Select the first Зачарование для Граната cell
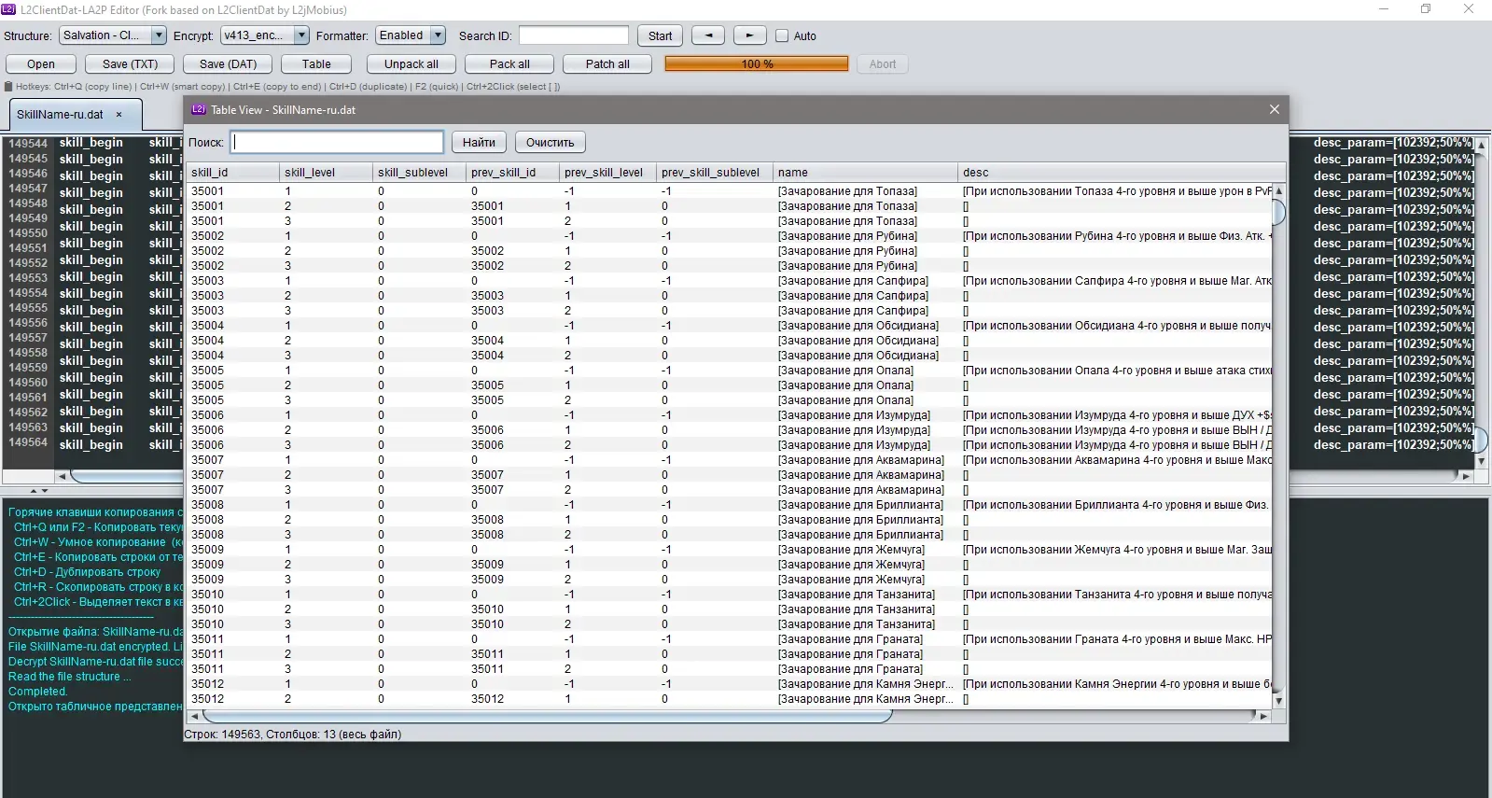This screenshot has width=1492, height=798. coord(865,638)
